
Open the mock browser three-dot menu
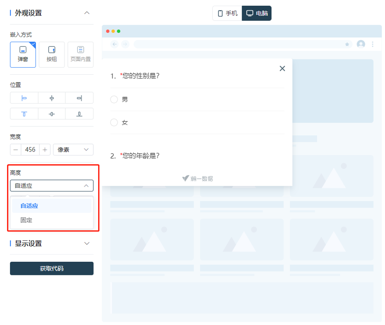pos(373,44)
